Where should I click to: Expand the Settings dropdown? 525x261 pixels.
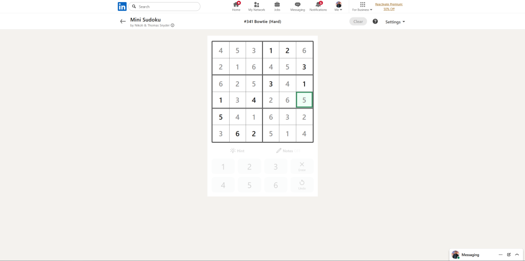395,21
